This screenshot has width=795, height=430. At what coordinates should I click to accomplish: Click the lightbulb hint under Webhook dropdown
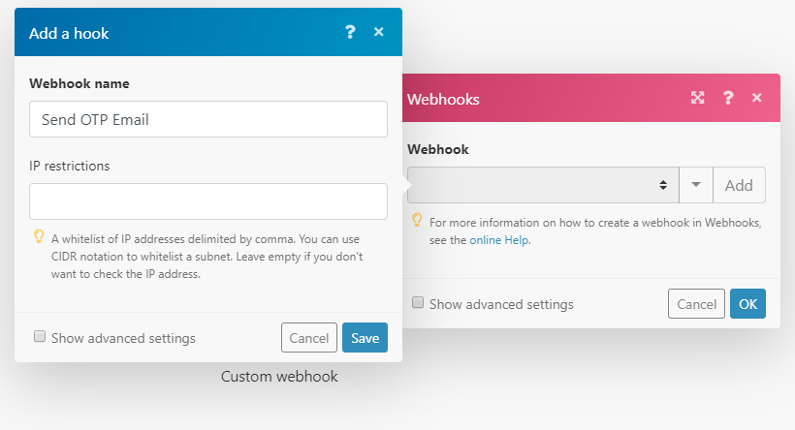417,221
